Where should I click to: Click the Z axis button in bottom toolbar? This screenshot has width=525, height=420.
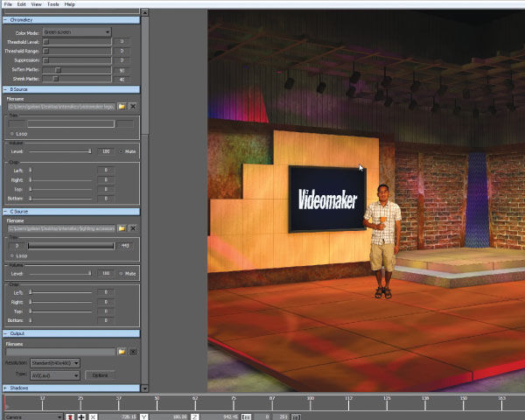195,417
